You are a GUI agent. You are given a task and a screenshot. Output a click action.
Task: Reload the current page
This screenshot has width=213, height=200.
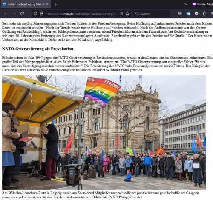22,14
